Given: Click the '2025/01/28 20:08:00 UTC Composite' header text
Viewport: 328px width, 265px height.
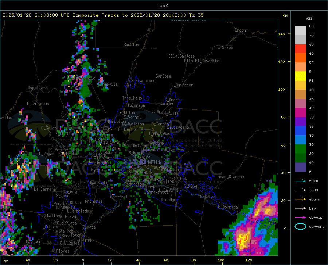Looking at the screenshot, I should (50, 15).
